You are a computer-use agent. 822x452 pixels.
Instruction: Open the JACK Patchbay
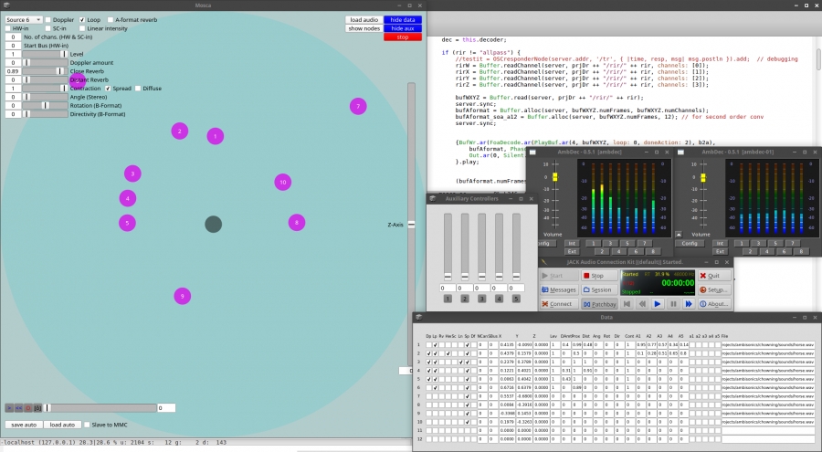click(599, 304)
